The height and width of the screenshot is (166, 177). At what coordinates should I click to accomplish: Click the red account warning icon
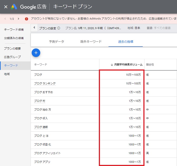click(26, 19)
